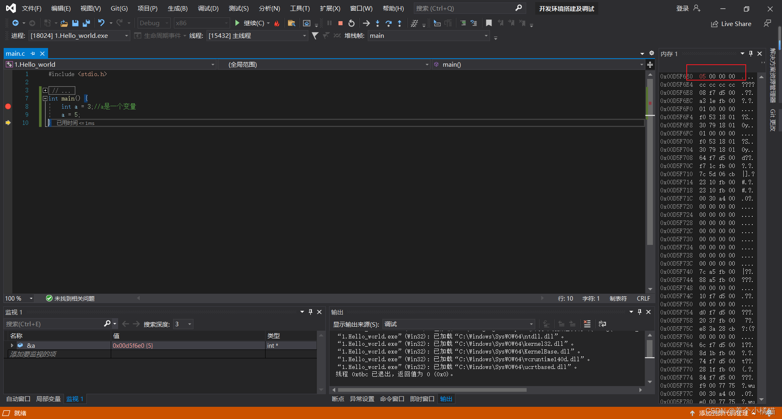The image size is (782, 419).
Task: Pin the 内存 1 memory panel
Action: point(751,54)
